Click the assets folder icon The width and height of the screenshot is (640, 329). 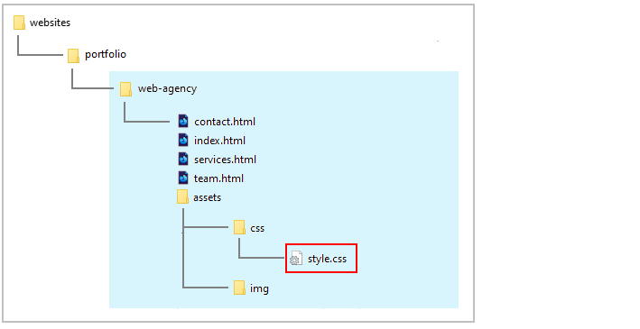182,196
